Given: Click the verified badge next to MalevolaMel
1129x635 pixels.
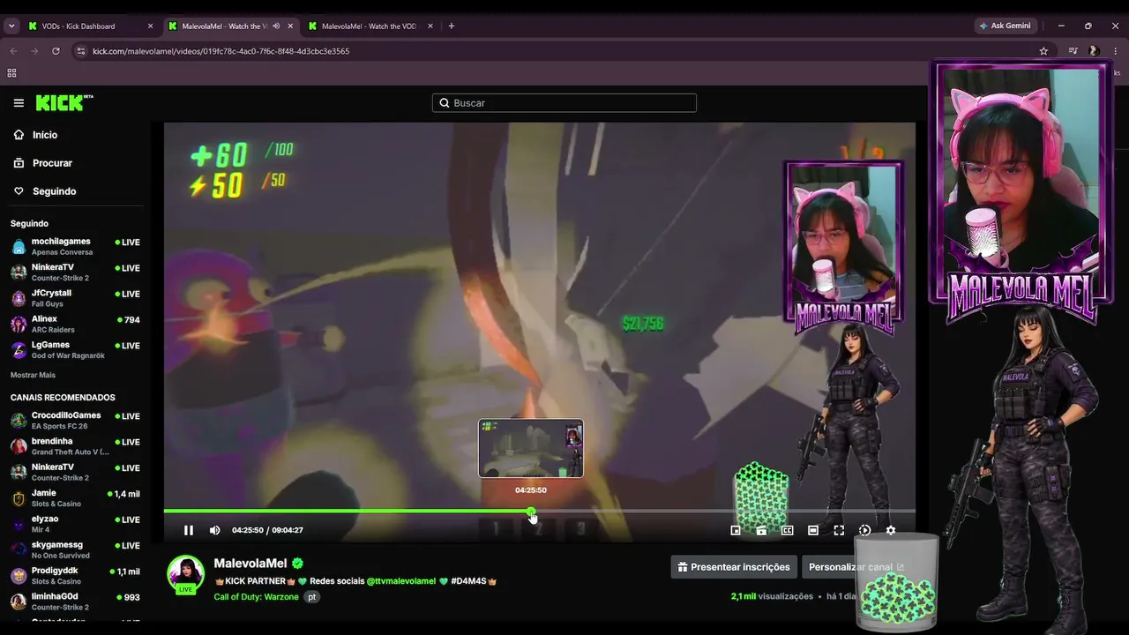Looking at the screenshot, I should tap(298, 564).
